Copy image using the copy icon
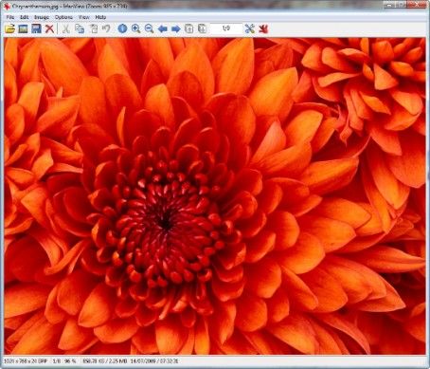This screenshot has height=369, width=430. [80, 28]
